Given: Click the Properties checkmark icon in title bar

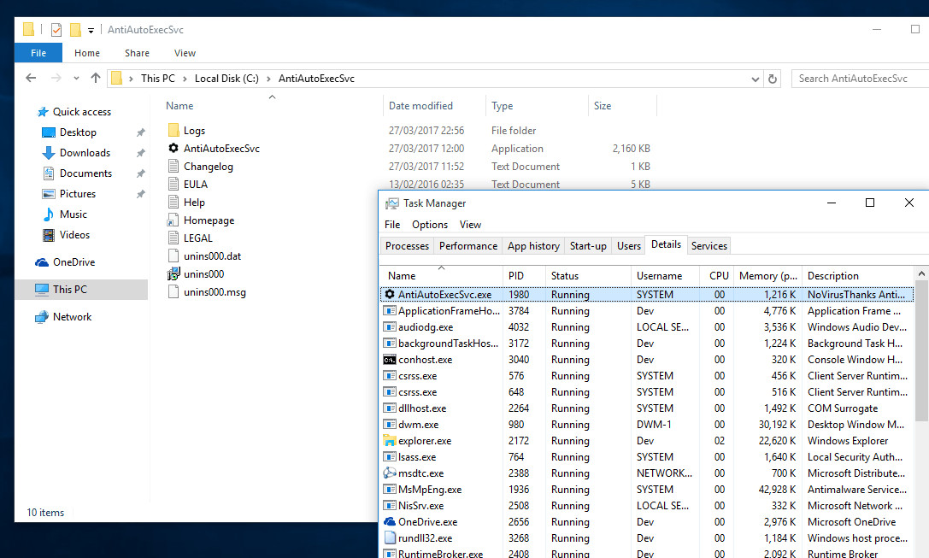Looking at the screenshot, I should click(56, 30).
